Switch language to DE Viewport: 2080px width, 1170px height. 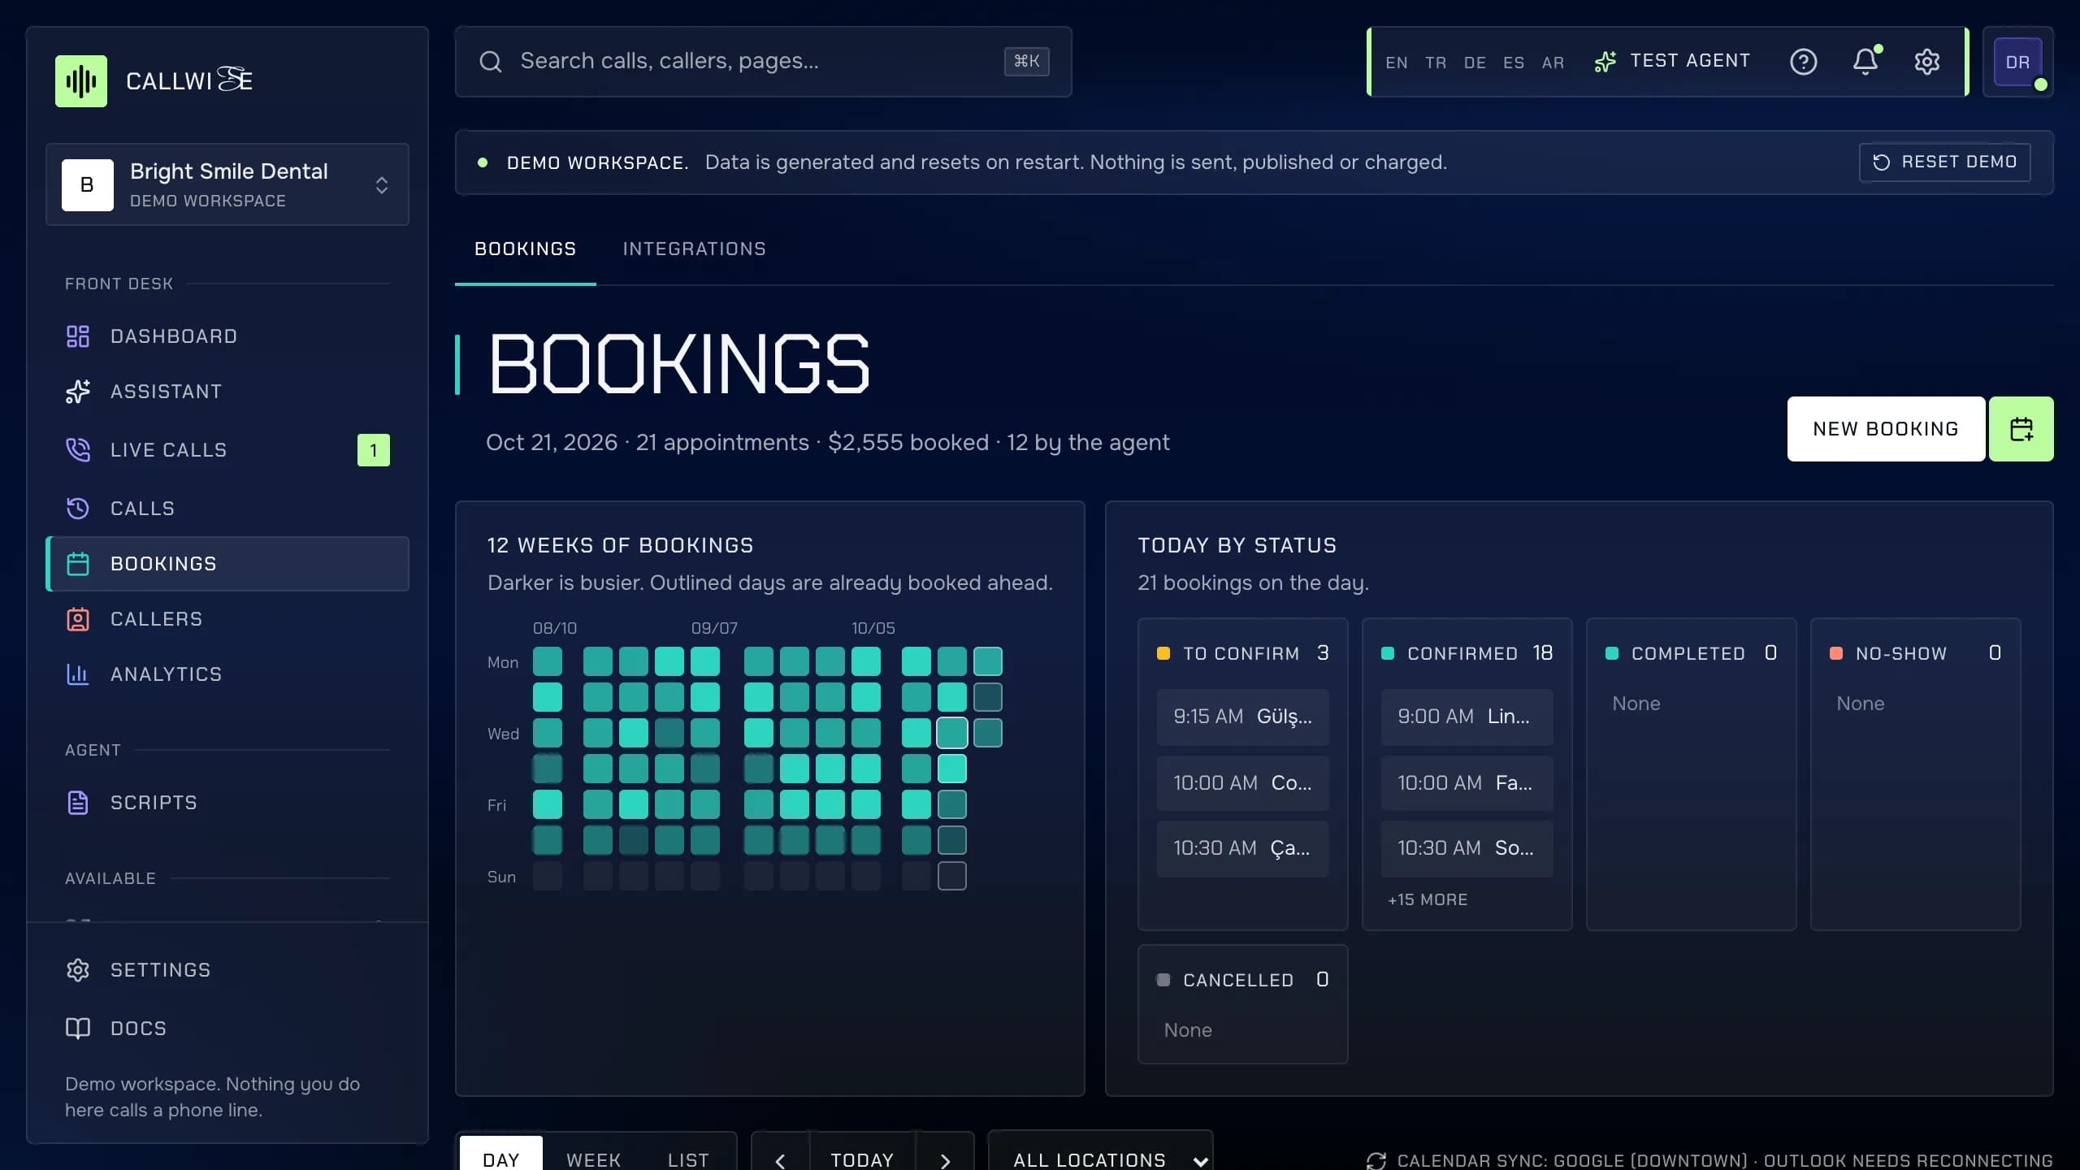(1475, 63)
